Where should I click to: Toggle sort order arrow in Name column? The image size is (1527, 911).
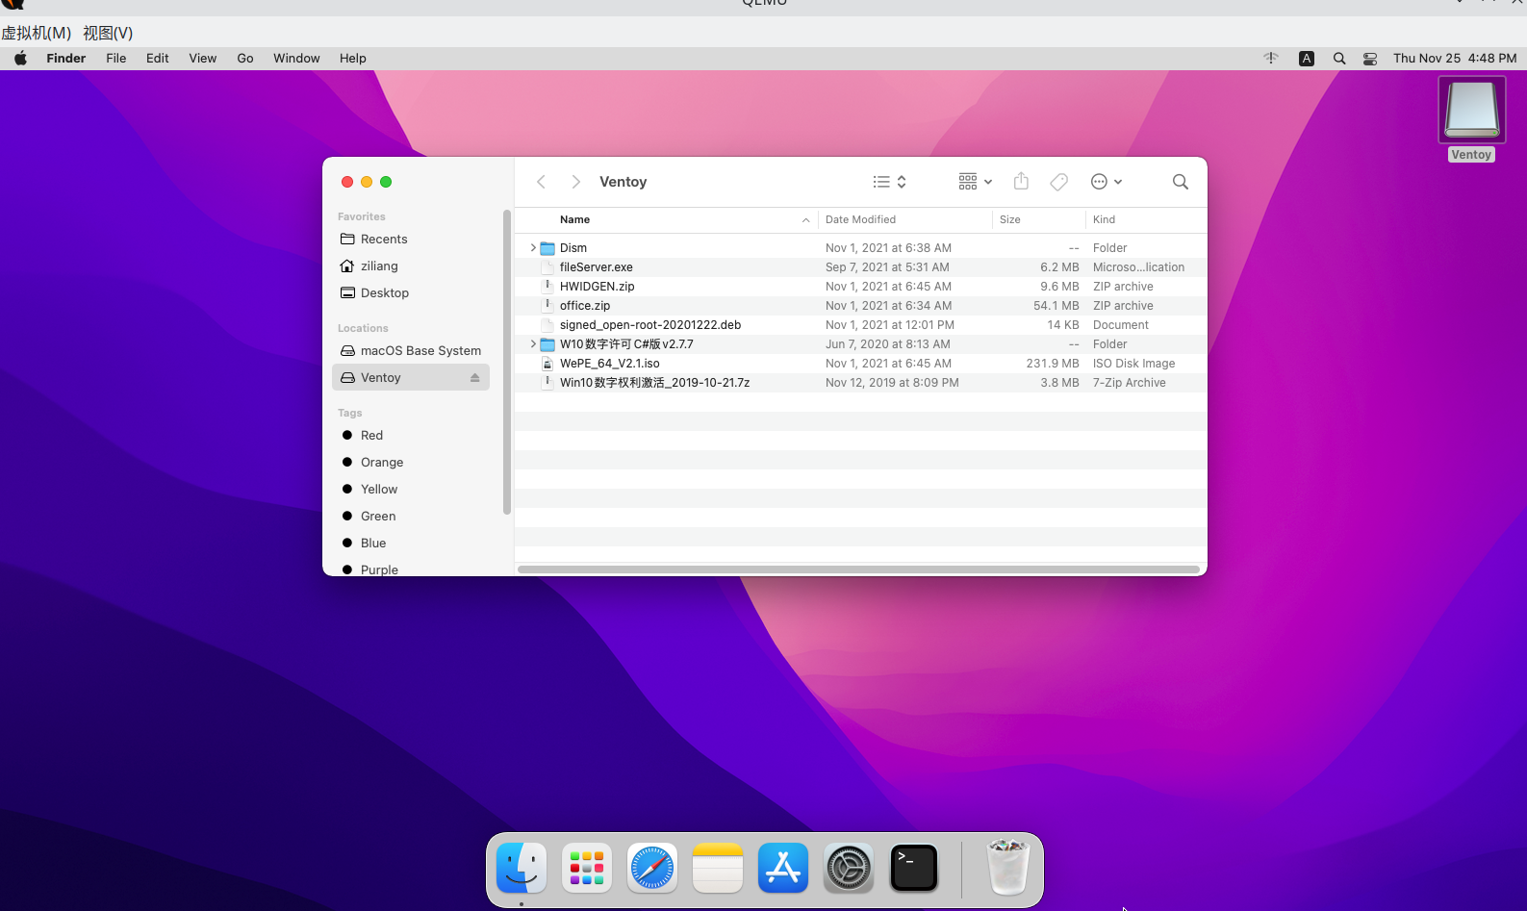click(x=805, y=220)
